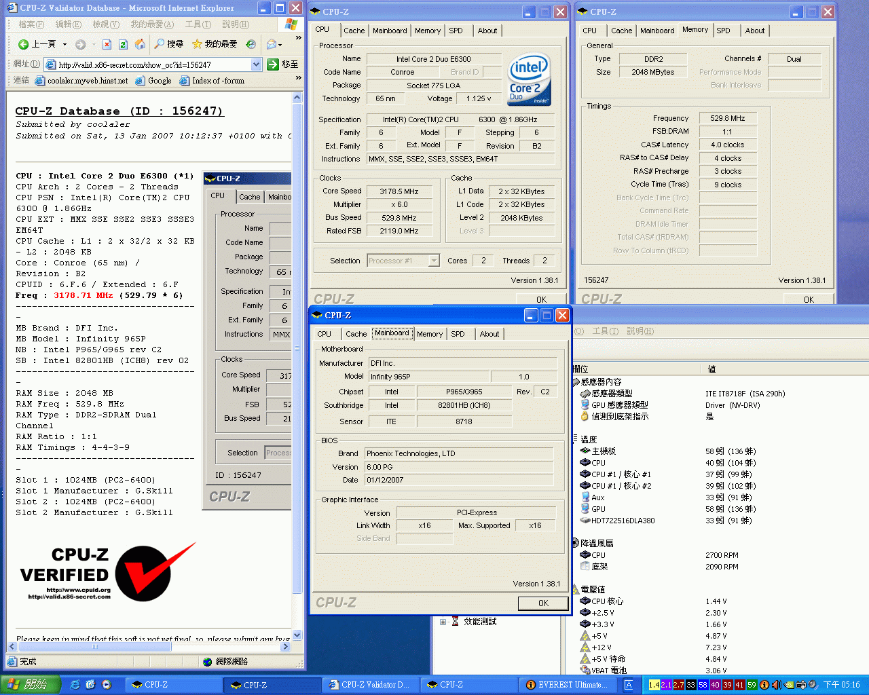This screenshot has height=695, width=869.
Task: Expand the Links bar overflow chevron
Action: pos(298,77)
